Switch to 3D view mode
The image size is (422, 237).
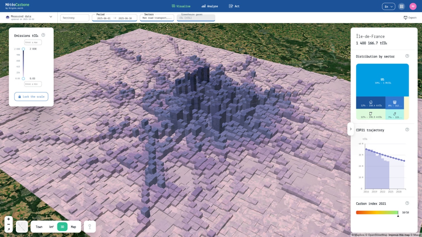pyautogui.click(x=62, y=226)
